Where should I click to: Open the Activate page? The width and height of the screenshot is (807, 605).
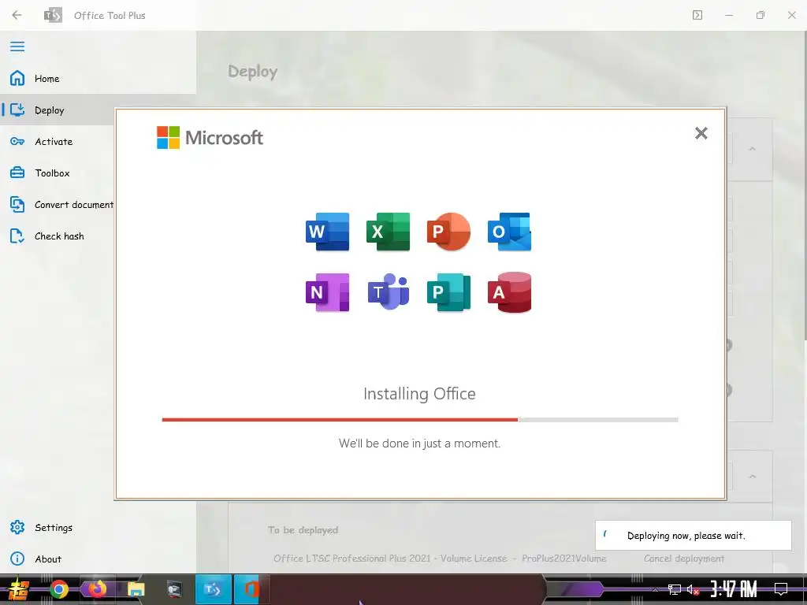pos(58,142)
